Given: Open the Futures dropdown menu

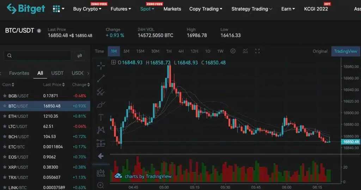Looking at the screenshot, I should tap(121, 9).
